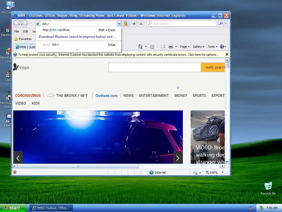Click the Live Search magnifier button
The image size is (282, 212).
tap(221, 24)
